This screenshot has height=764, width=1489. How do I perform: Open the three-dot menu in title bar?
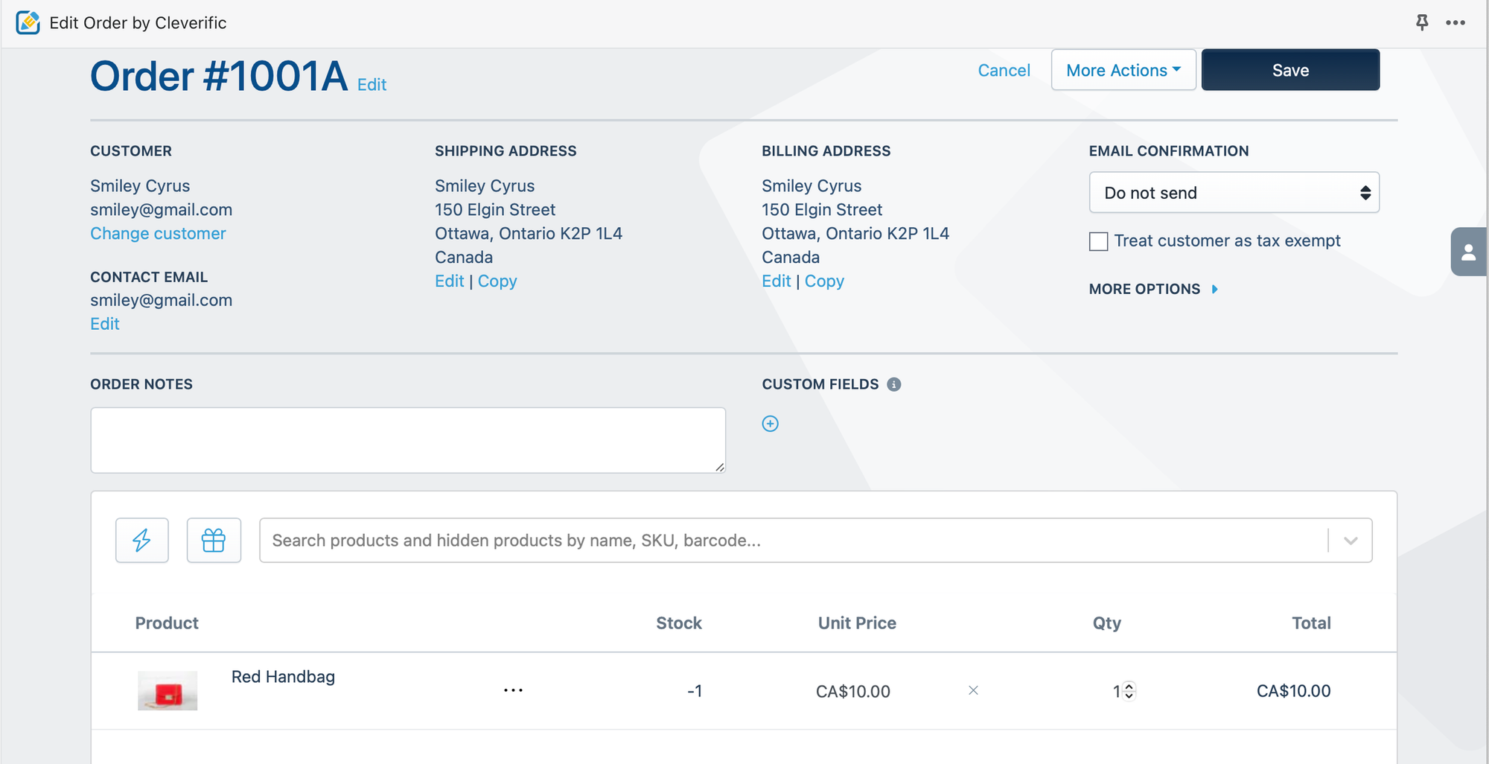pos(1455,22)
